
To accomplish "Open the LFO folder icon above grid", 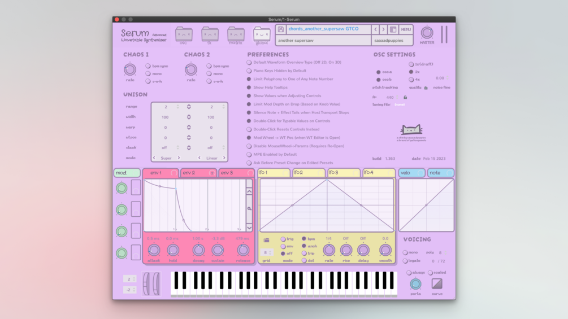I will (x=266, y=240).
